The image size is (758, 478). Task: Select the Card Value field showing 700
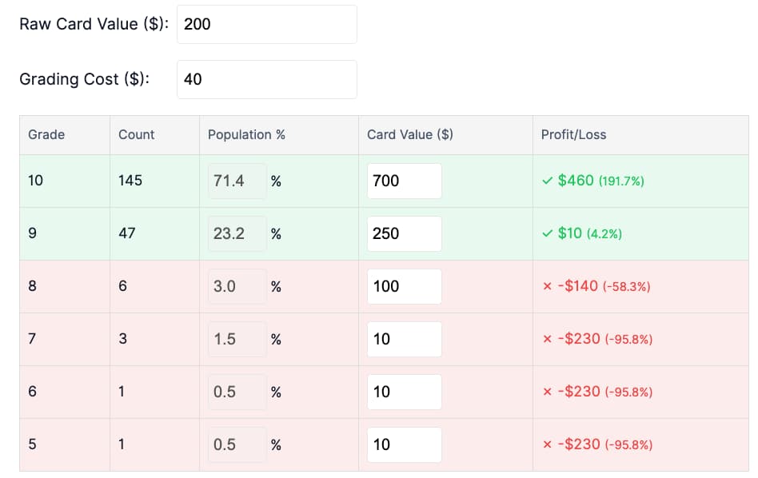click(404, 181)
